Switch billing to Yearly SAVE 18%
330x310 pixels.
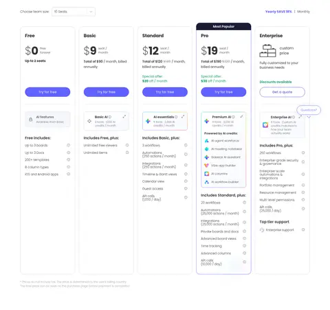coord(278,12)
